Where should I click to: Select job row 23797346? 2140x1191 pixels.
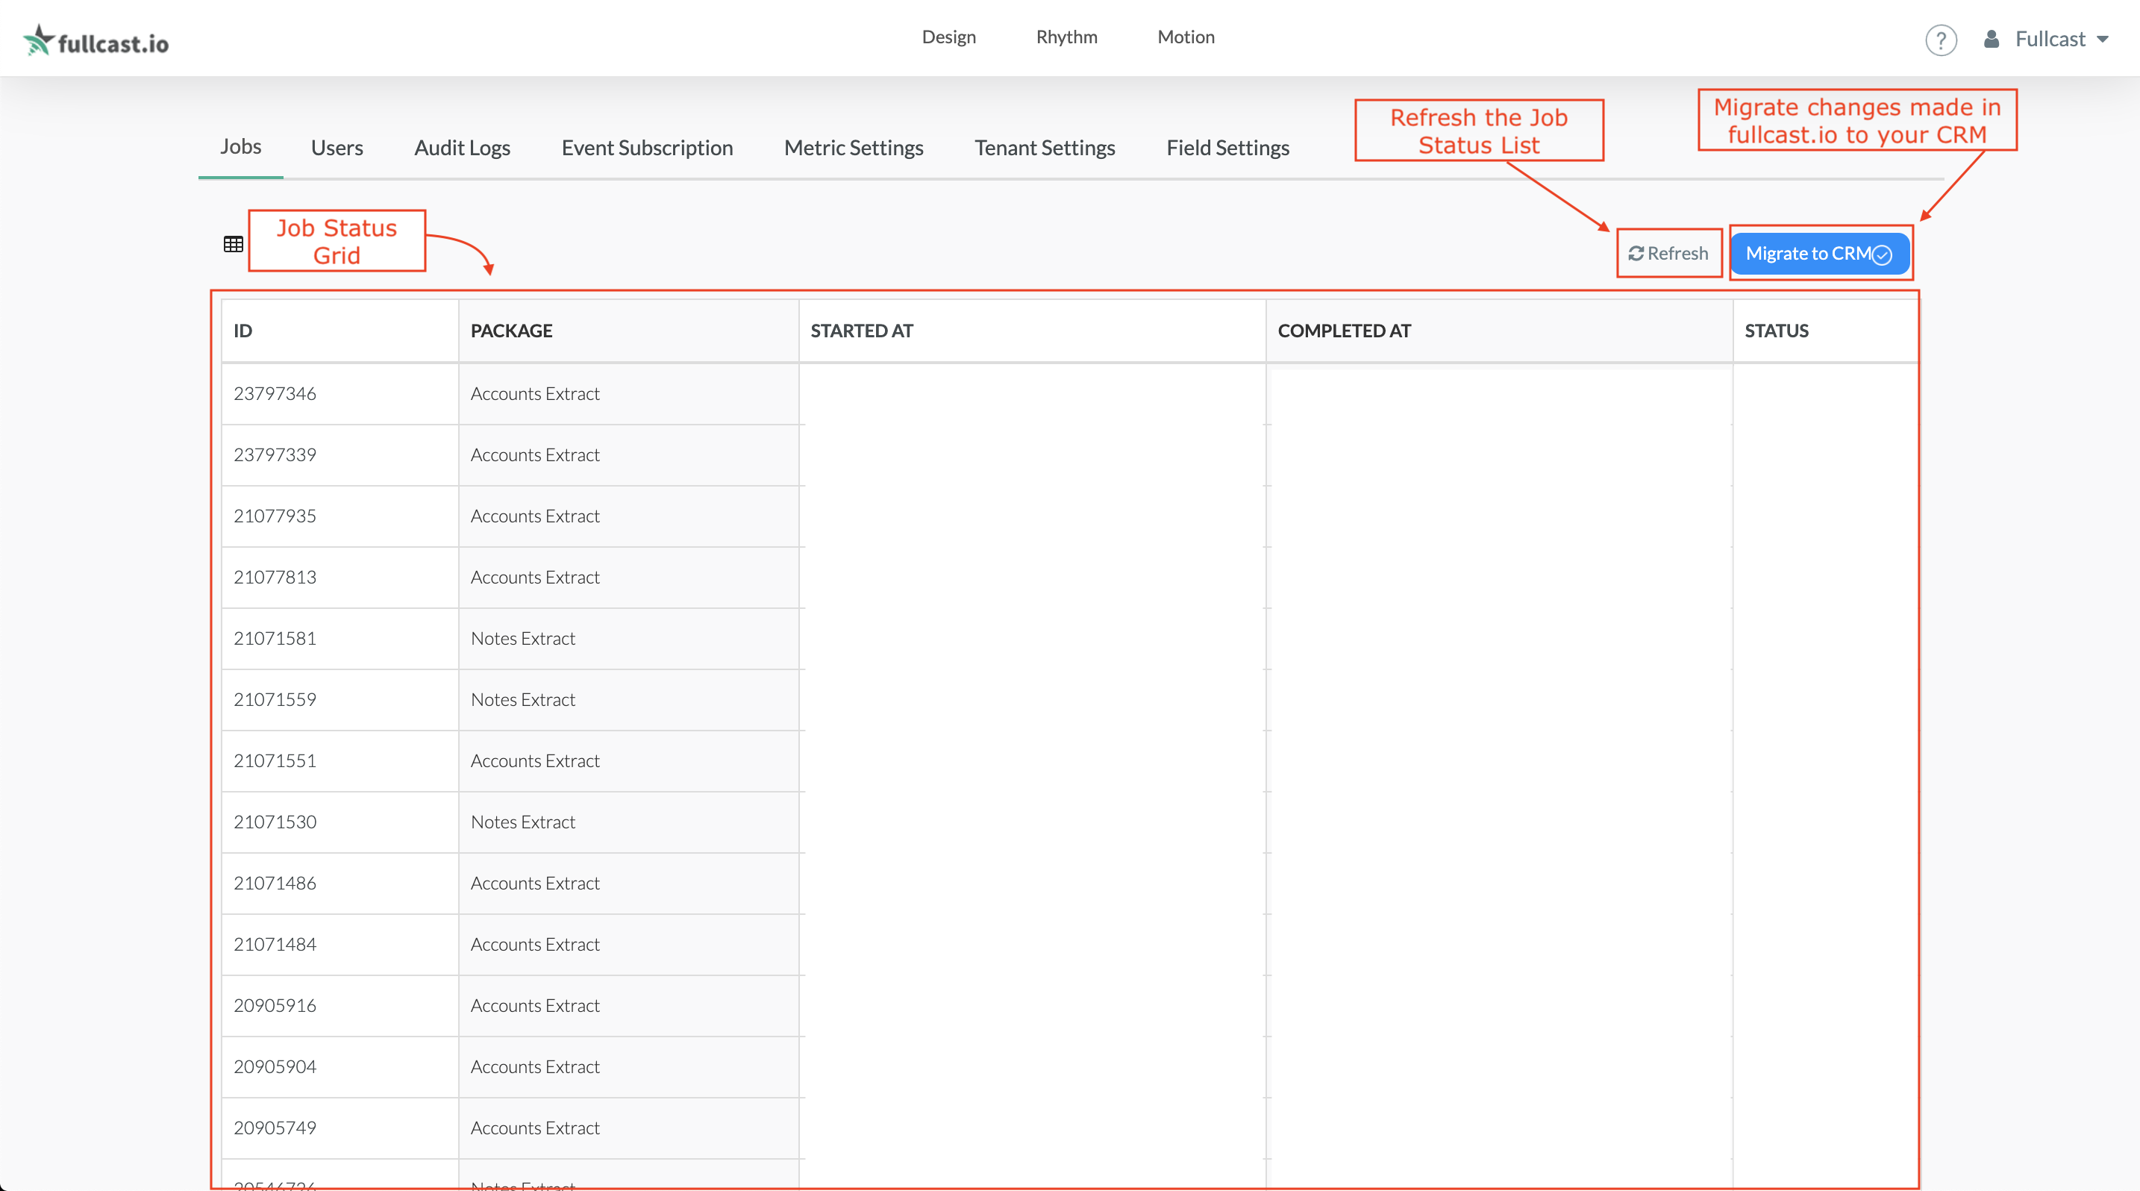pyautogui.click(x=275, y=394)
